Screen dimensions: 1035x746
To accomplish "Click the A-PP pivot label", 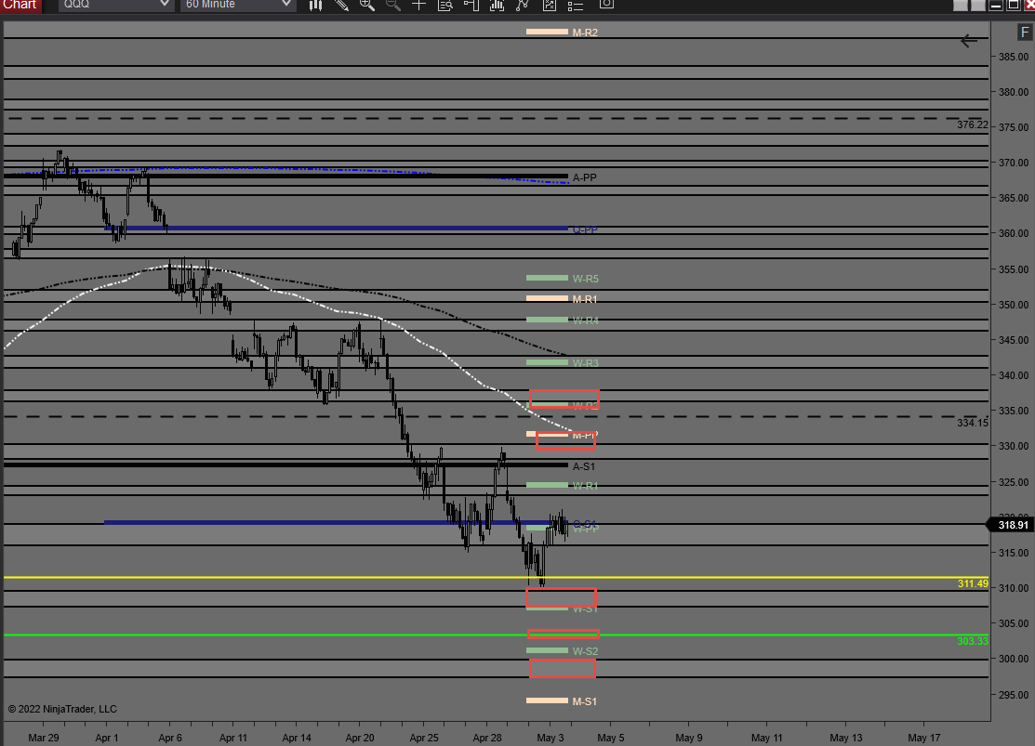I will point(584,177).
